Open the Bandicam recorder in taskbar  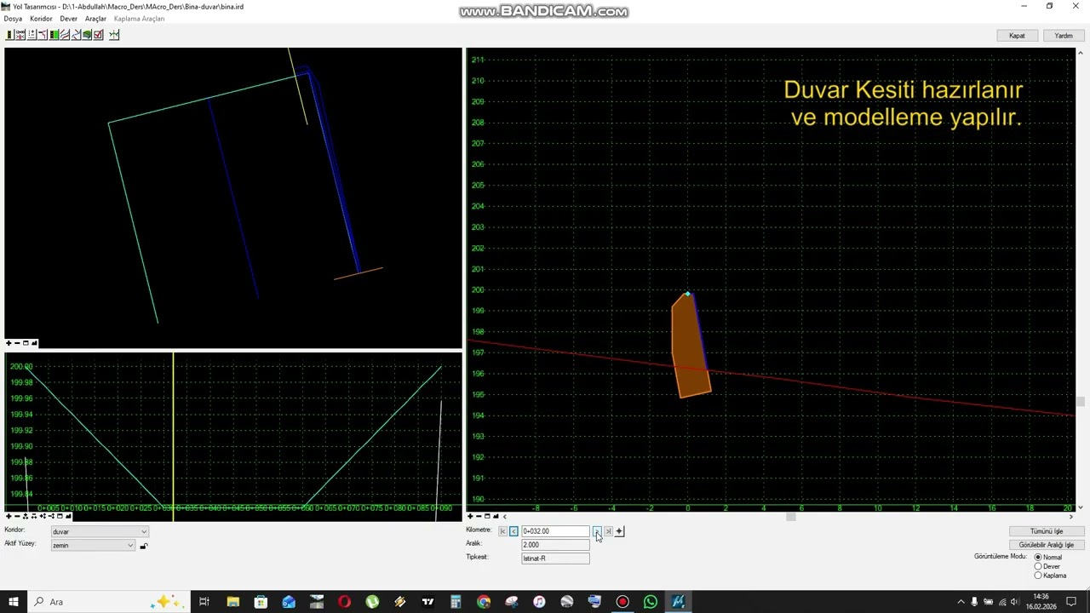tap(622, 602)
